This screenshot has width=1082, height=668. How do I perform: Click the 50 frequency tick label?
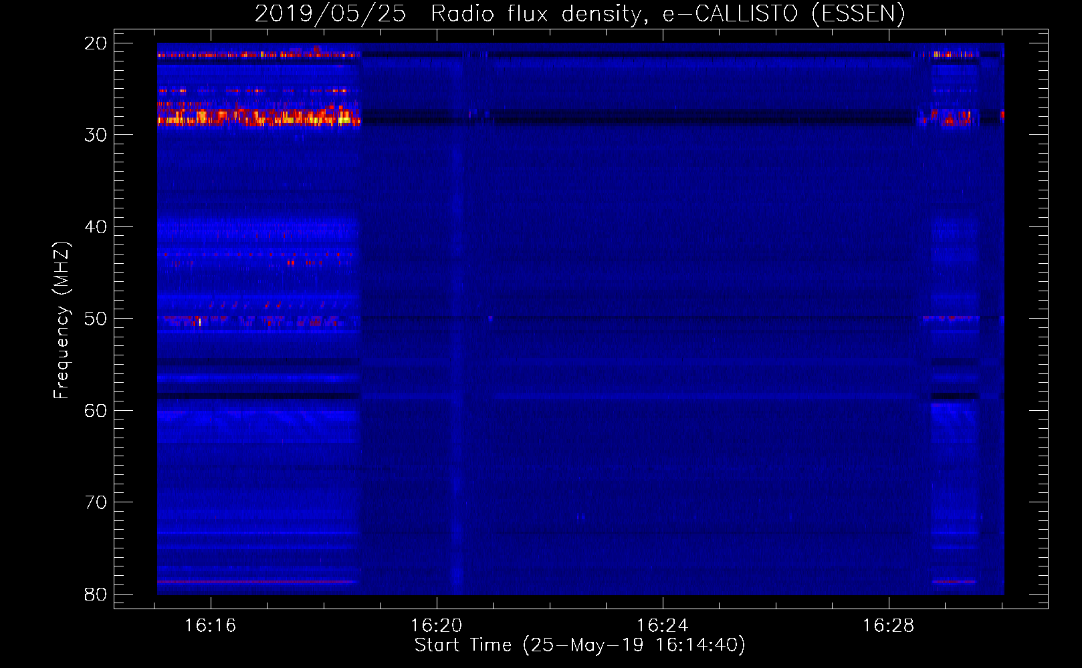96,319
